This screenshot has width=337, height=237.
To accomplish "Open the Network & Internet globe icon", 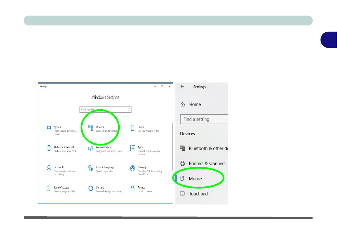I will (x=49, y=148).
